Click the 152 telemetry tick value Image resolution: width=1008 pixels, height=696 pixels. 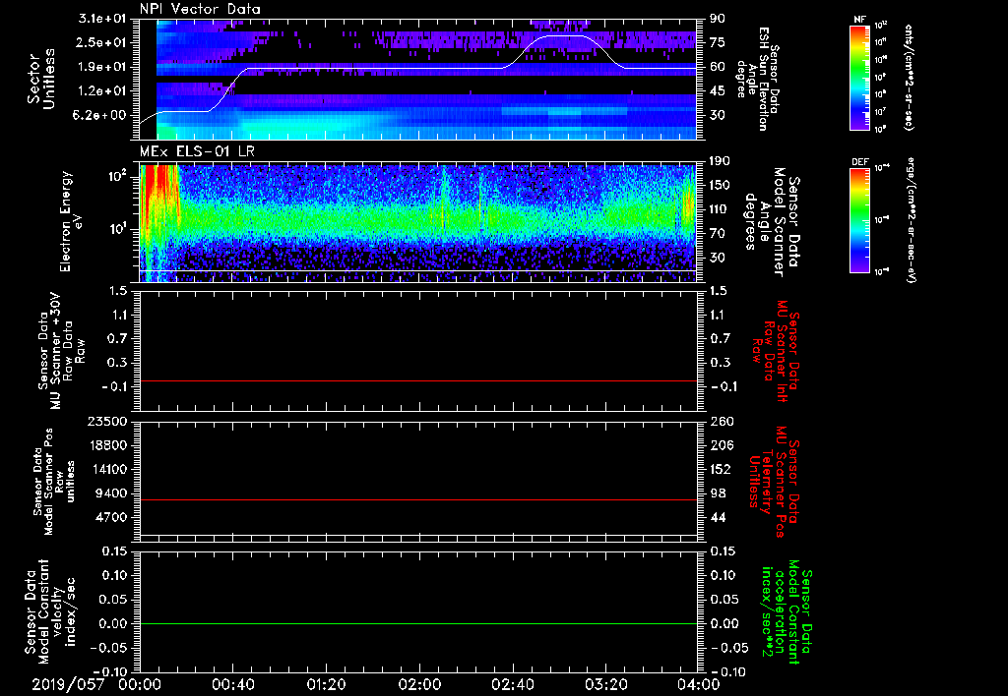pyautogui.click(x=721, y=469)
